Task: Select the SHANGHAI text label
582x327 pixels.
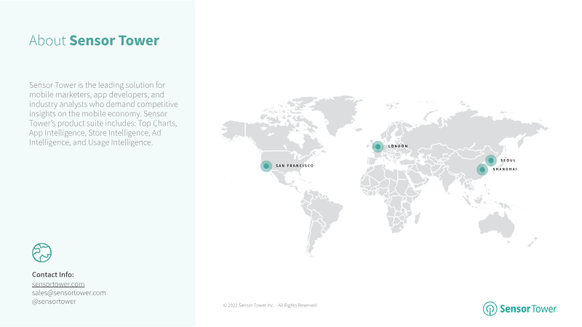Action: [505, 169]
